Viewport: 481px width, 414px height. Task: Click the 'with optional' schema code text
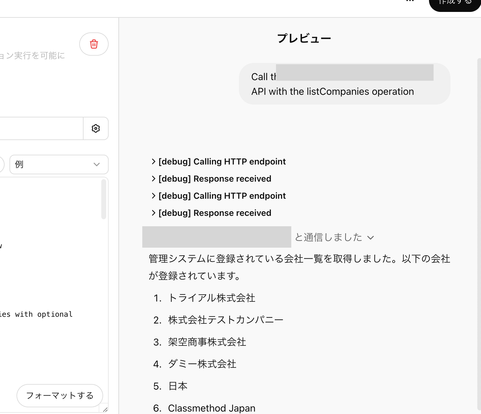44,314
